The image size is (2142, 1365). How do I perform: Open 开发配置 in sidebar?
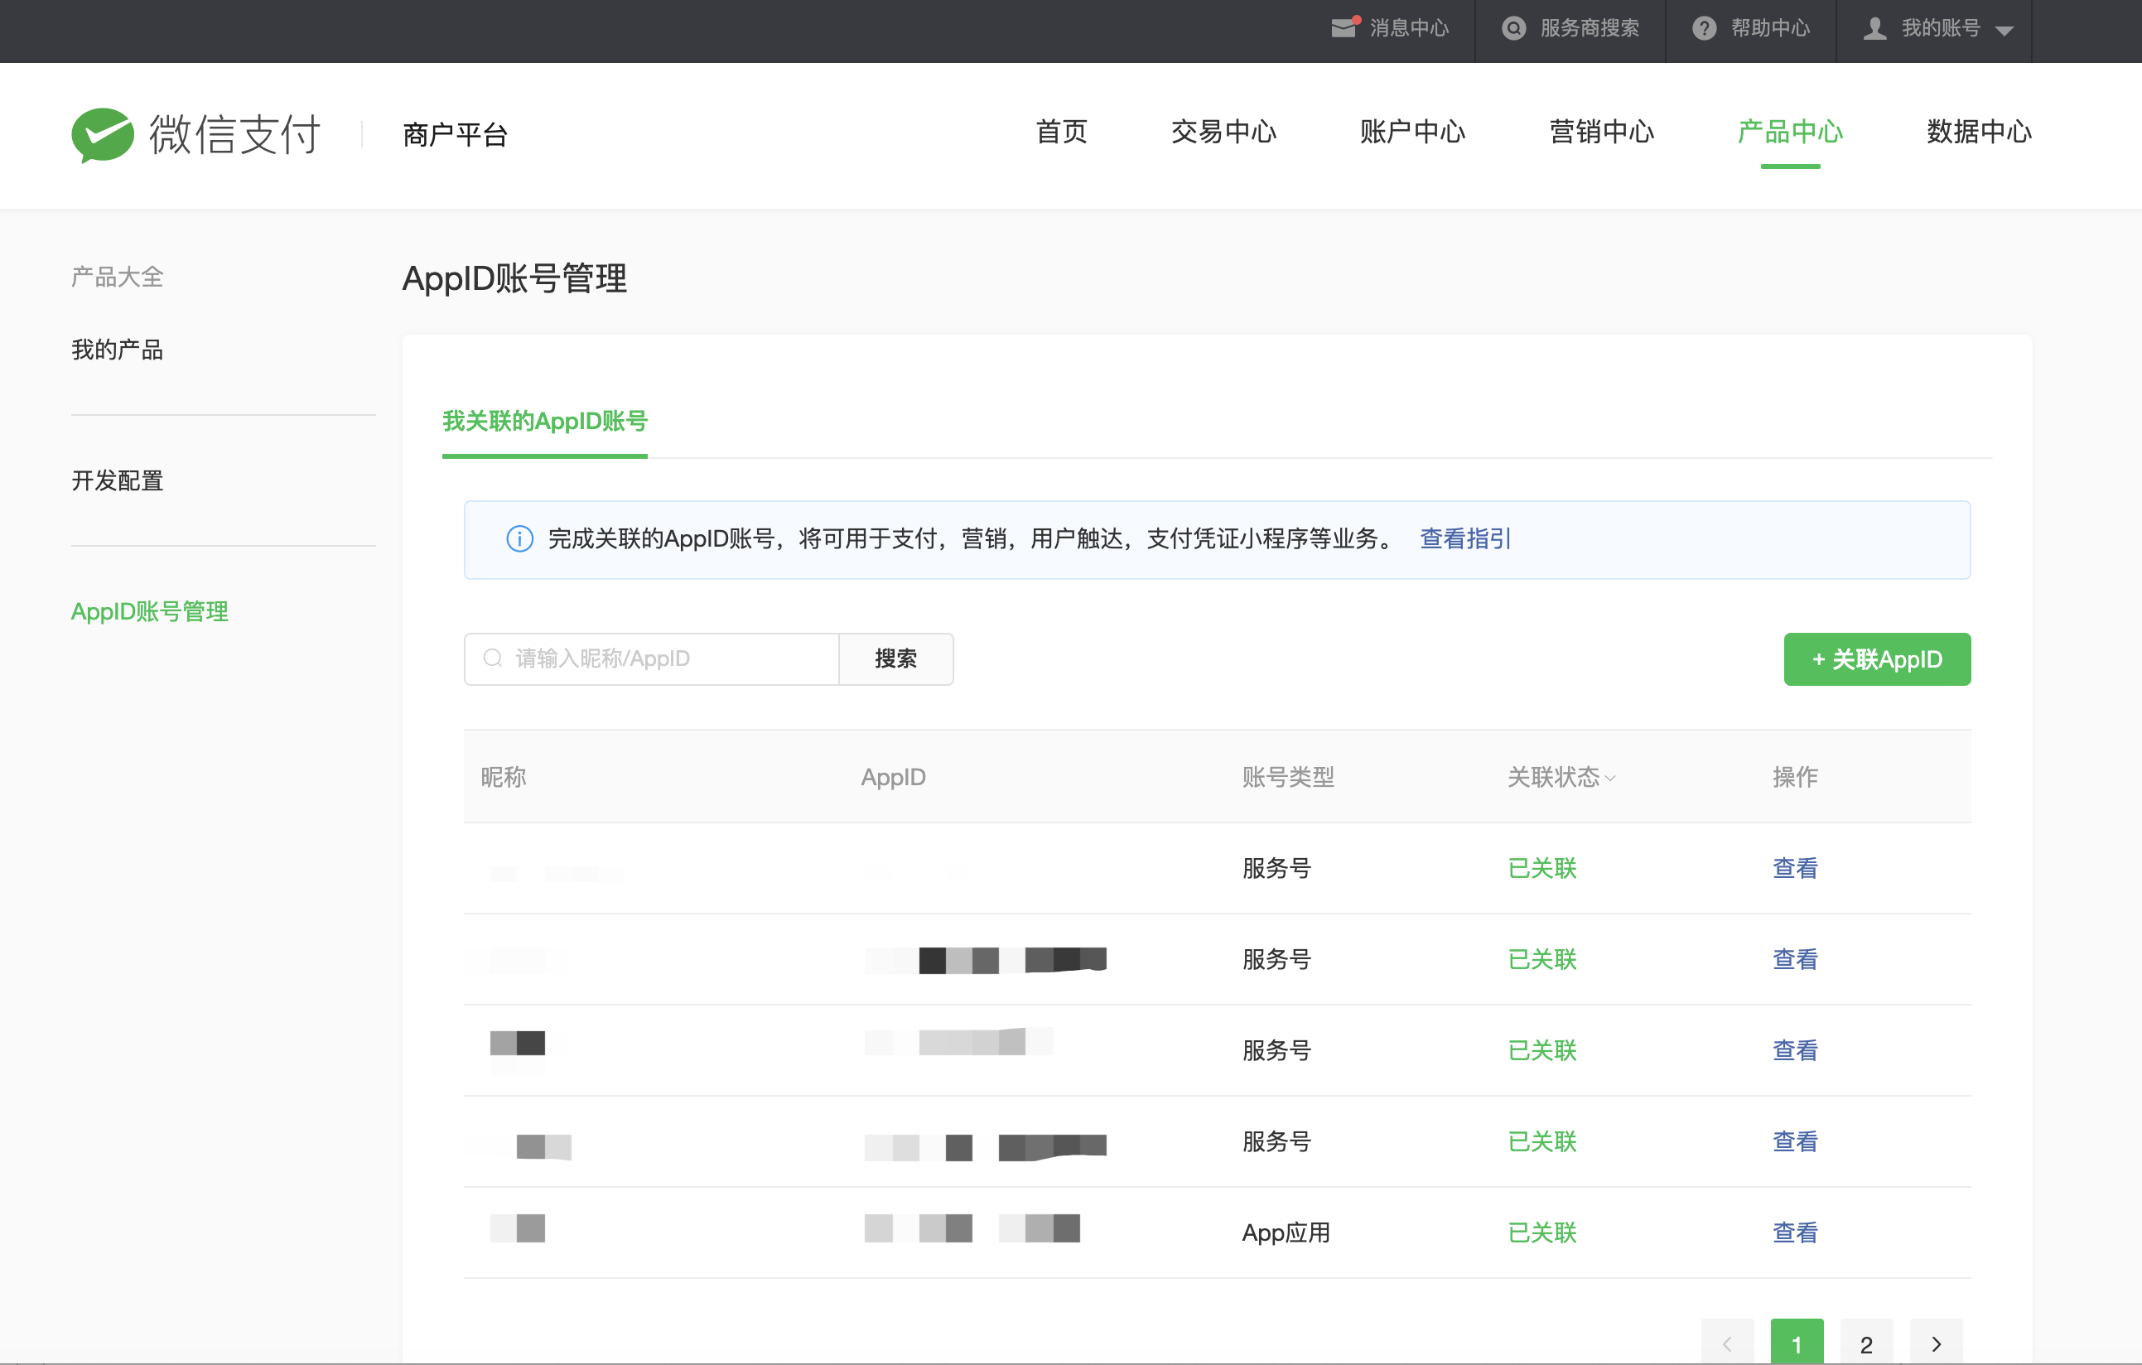tap(118, 480)
